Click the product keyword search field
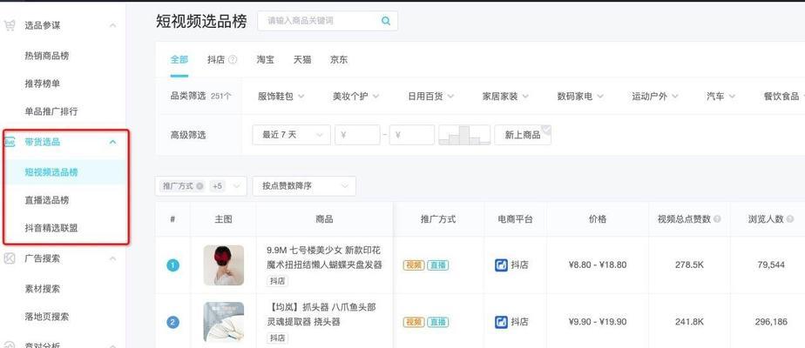Screen dimensions: 805x348 328,21
